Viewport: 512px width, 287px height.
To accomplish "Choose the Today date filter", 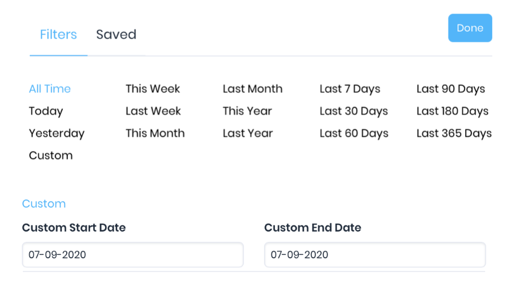I will (46, 111).
